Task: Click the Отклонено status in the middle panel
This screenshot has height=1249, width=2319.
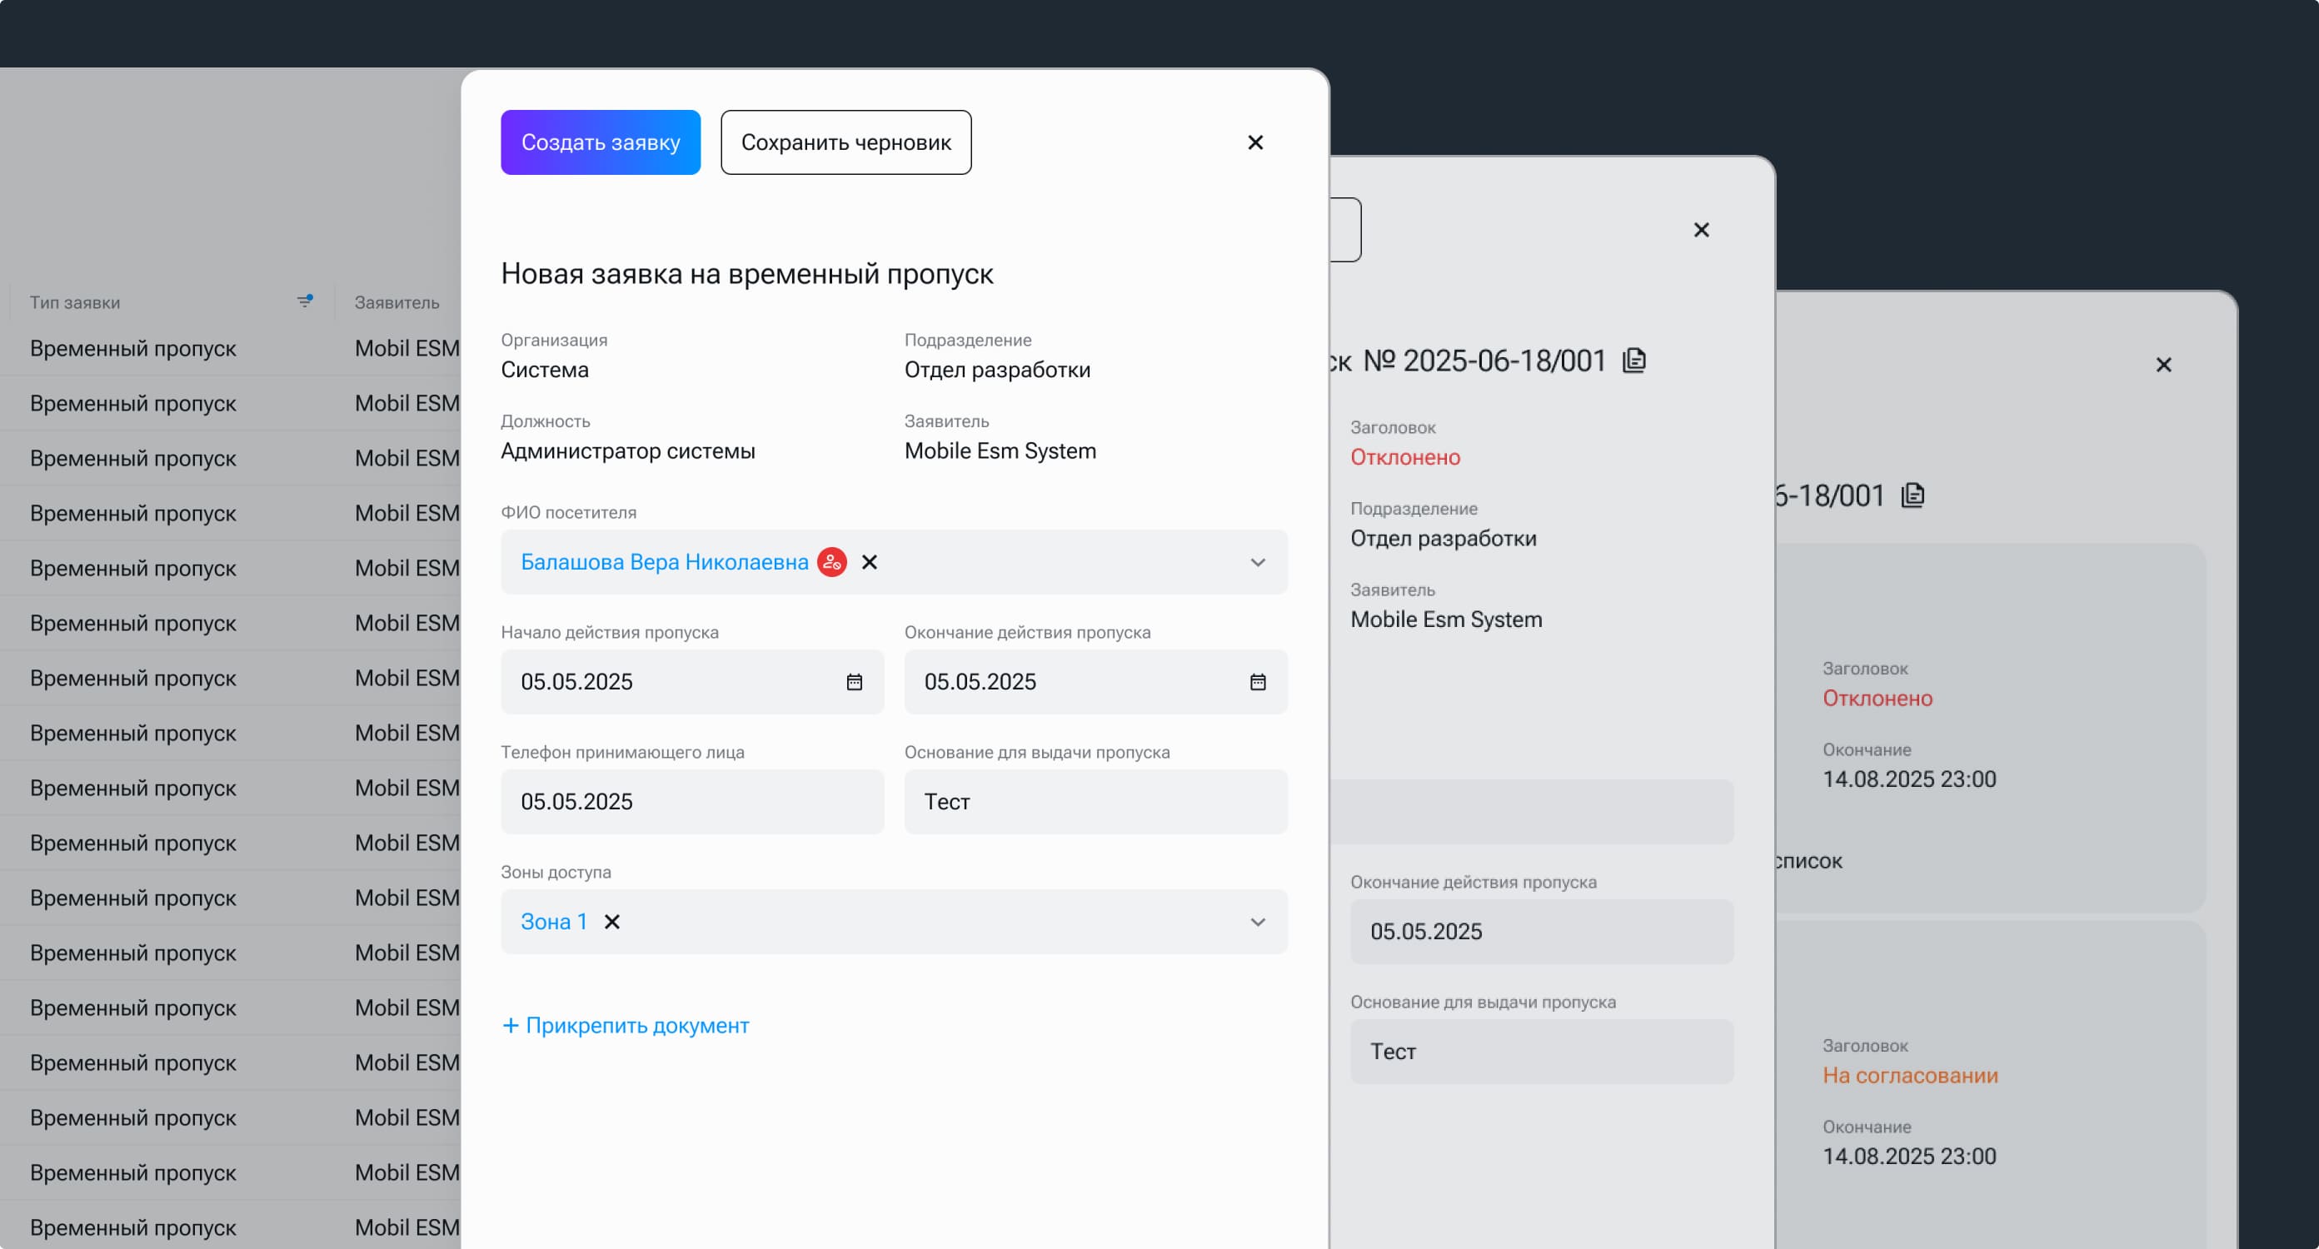Action: pyautogui.click(x=1405, y=457)
